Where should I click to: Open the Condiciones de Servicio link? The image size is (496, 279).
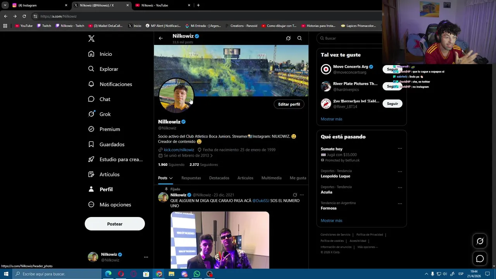click(x=335, y=234)
